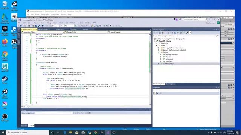The width and height of the screenshot is (241, 135).
Task: Click the Visual Studio taskbar icon
Action: tap(108, 132)
